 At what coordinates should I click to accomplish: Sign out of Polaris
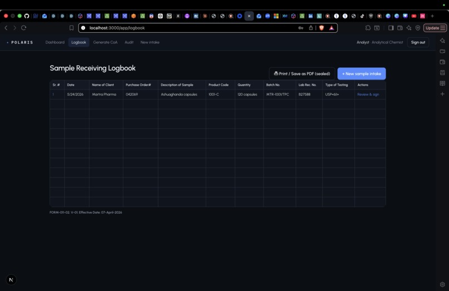(418, 42)
